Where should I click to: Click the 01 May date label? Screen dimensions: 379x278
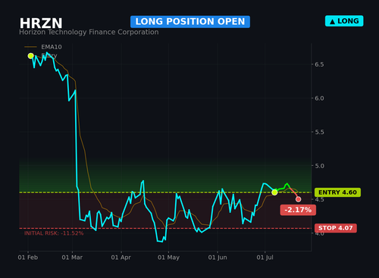tap(168, 258)
